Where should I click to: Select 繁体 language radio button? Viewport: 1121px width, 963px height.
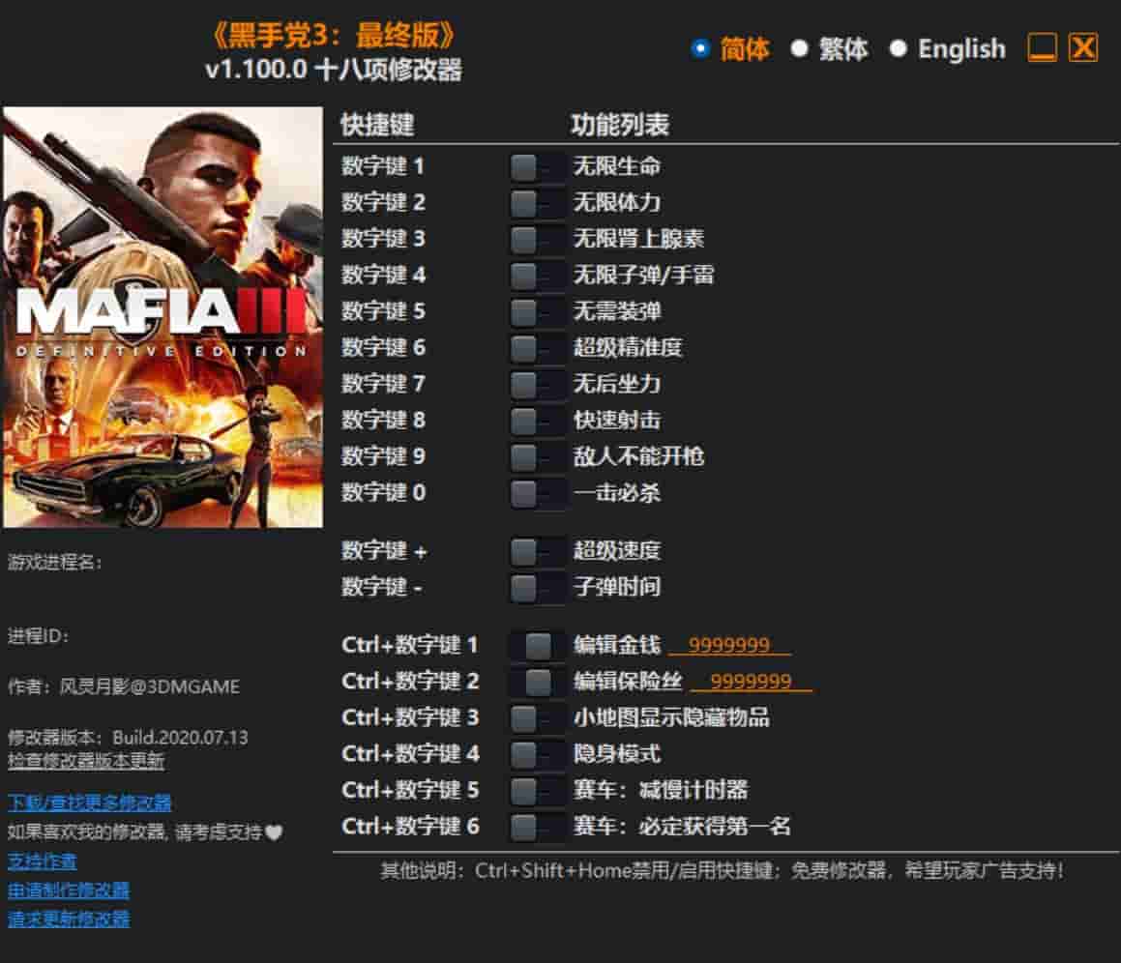tap(799, 48)
